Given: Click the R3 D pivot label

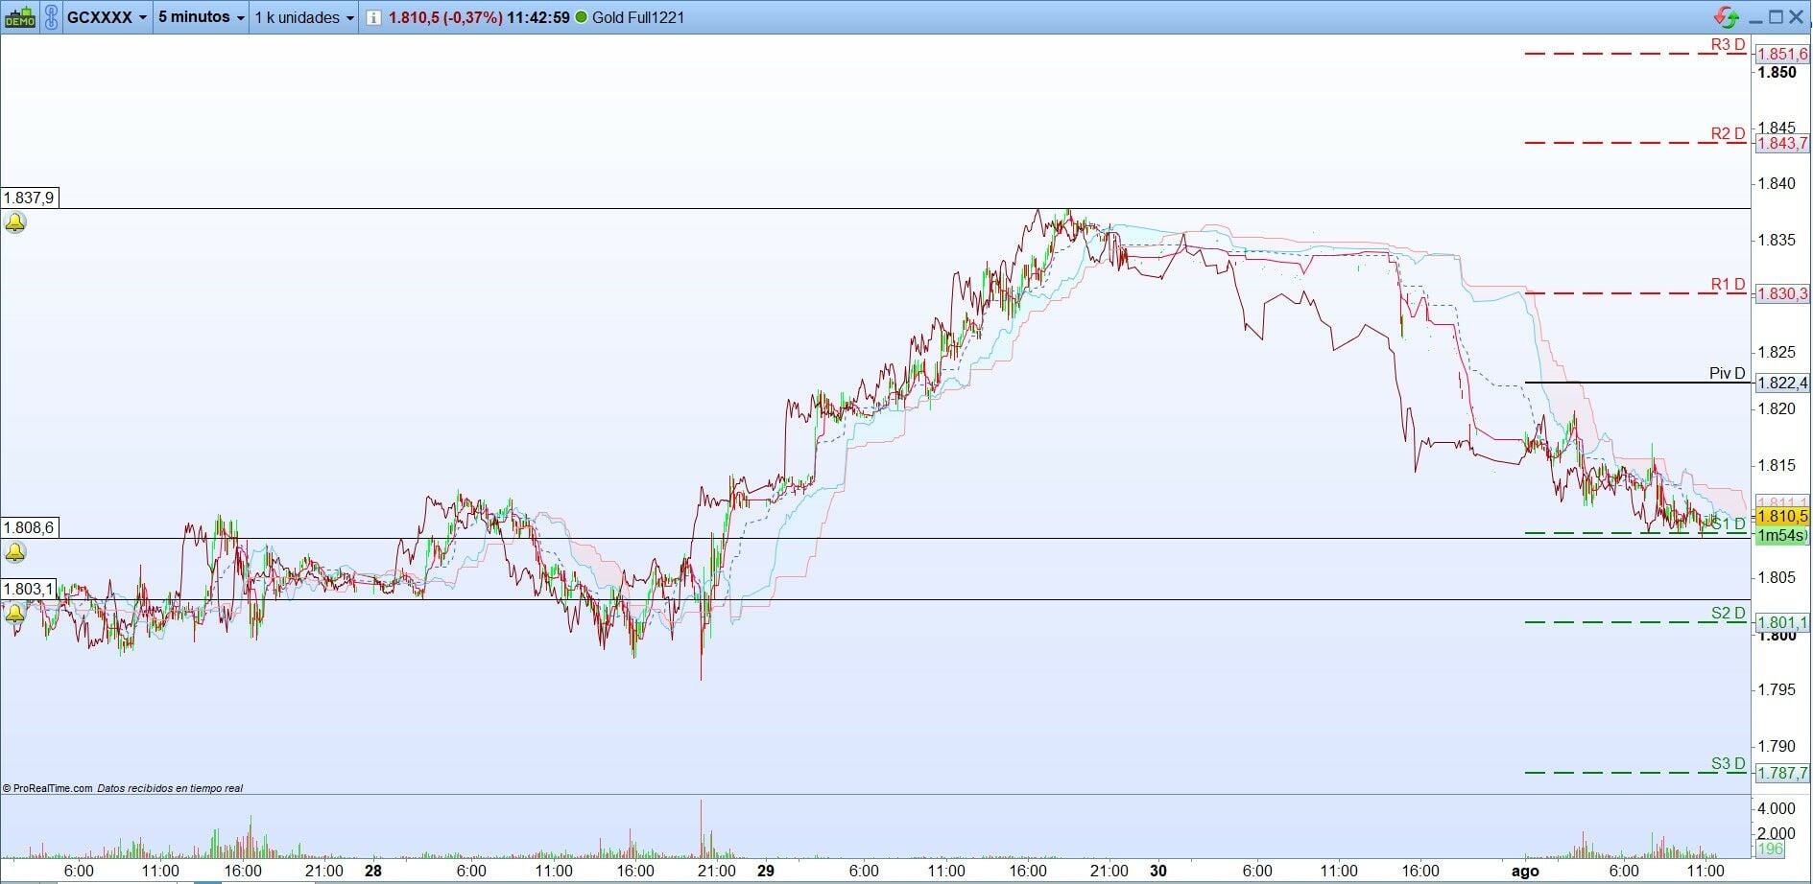Looking at the screenshot, I should 1728,45.
